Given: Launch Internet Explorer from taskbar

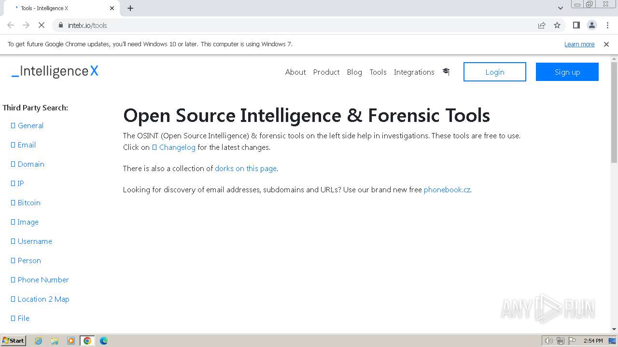Looking at the screenshot, I should pos(39,340).
